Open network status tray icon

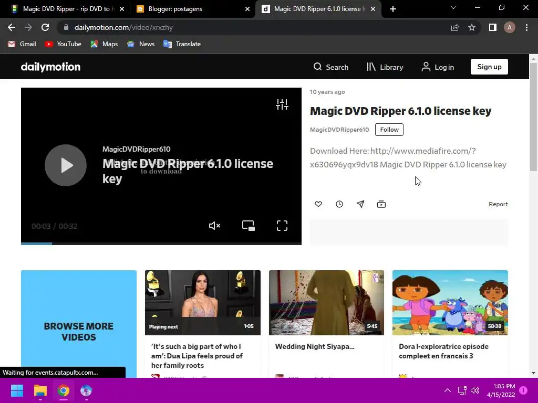[462, 390]
